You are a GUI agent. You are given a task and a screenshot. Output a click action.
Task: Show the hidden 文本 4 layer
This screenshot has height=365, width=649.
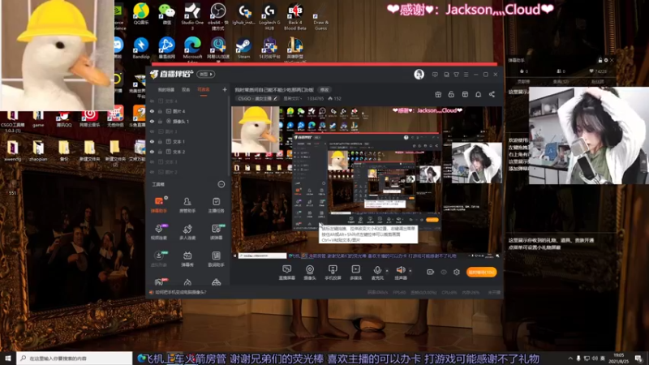152,101
